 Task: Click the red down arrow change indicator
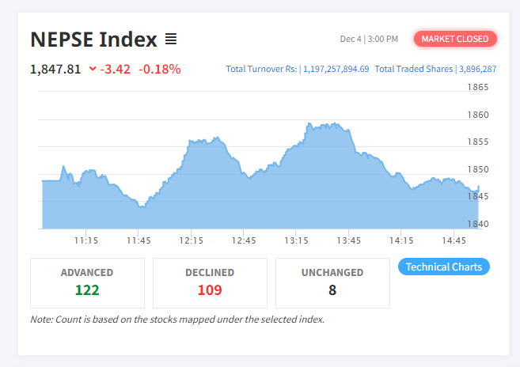(93, 69)
